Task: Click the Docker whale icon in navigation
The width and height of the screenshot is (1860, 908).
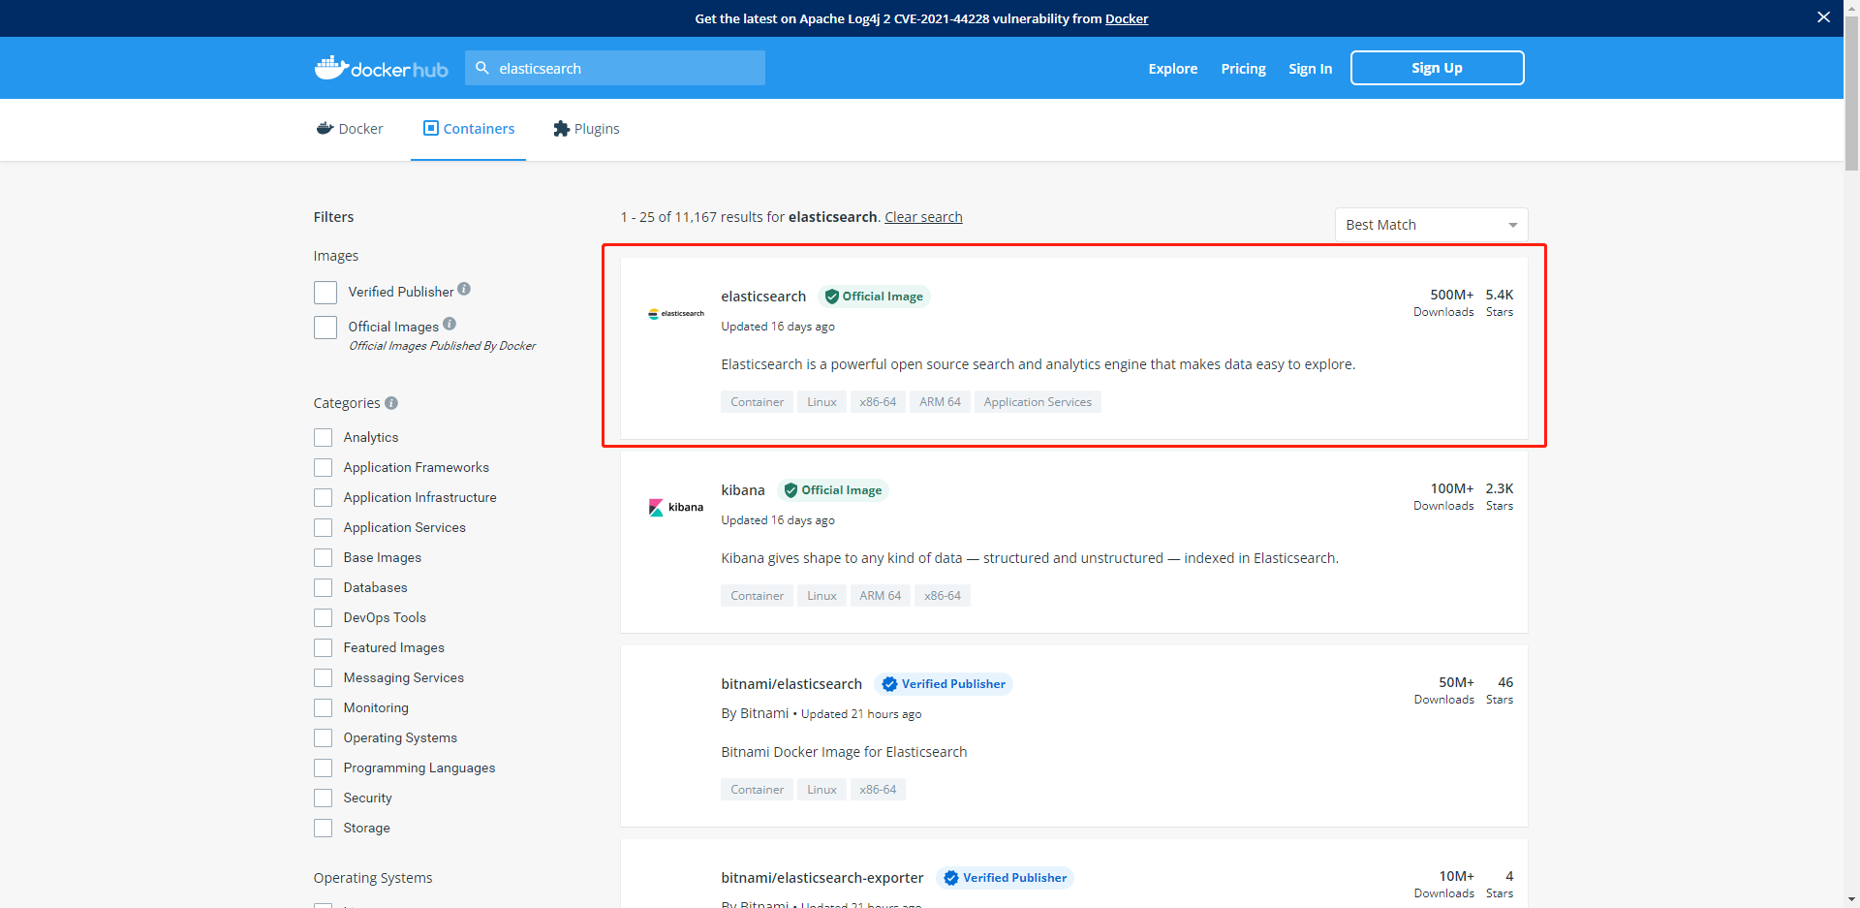Action: (325, 128)
